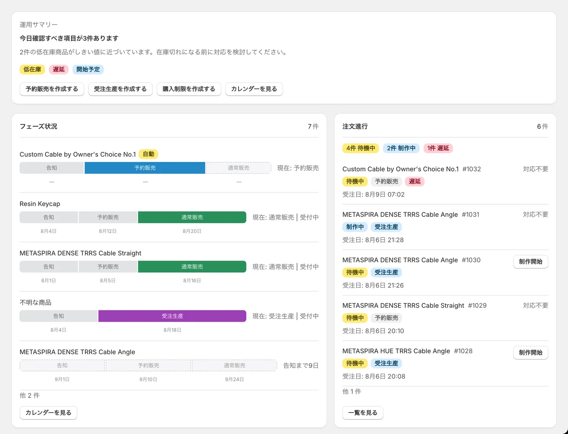Viewport: 568px width, 434px height.
Task: Select the 低在庫 badge in the summary
Action: coord(32,69)
